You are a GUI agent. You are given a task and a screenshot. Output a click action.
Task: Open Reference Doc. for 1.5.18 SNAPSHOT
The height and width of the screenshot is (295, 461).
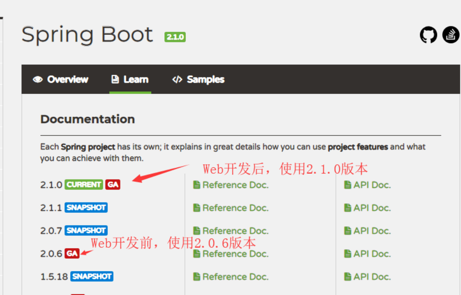[x=231, y=276]
